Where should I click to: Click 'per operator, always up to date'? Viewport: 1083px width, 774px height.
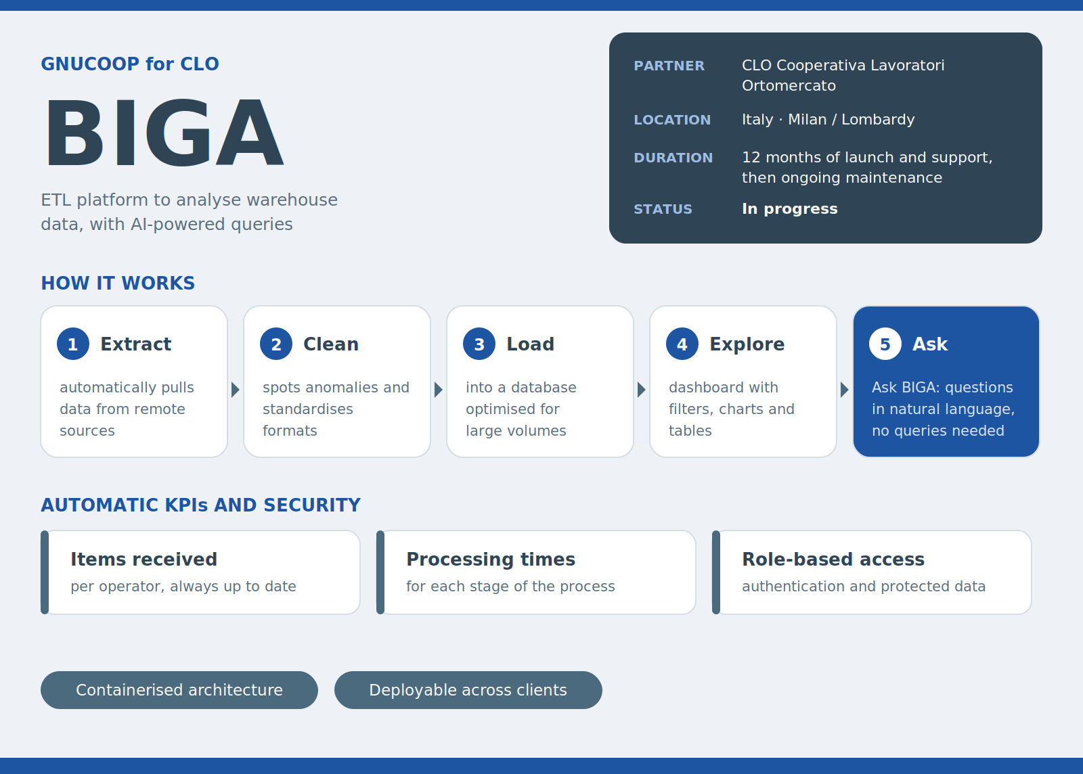coord(183,587)
